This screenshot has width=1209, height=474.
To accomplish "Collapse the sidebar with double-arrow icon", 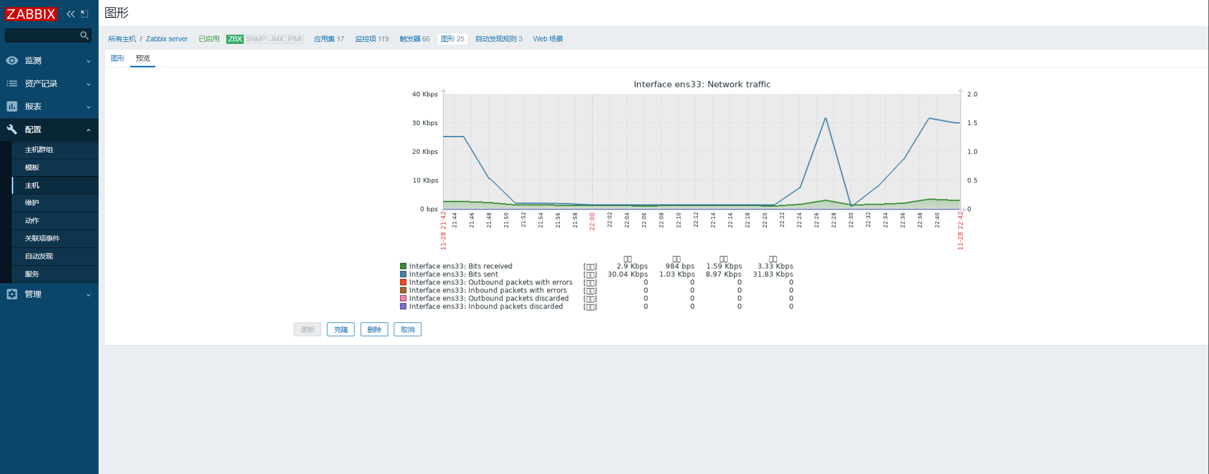I will 70,14.
